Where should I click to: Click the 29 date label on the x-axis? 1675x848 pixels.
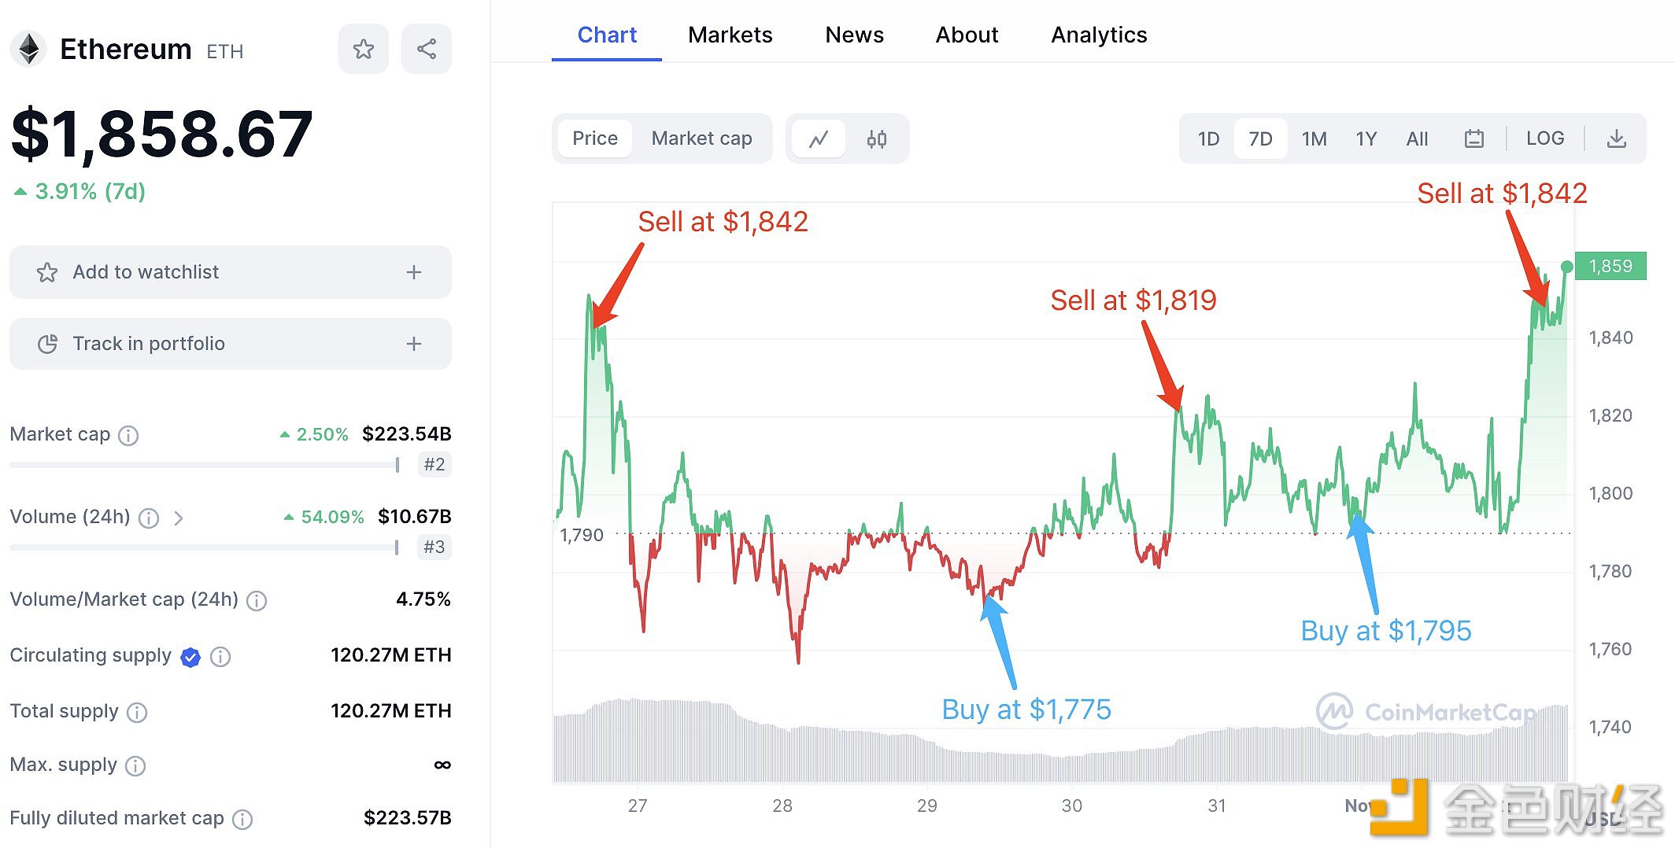click(x=926, y=806)
